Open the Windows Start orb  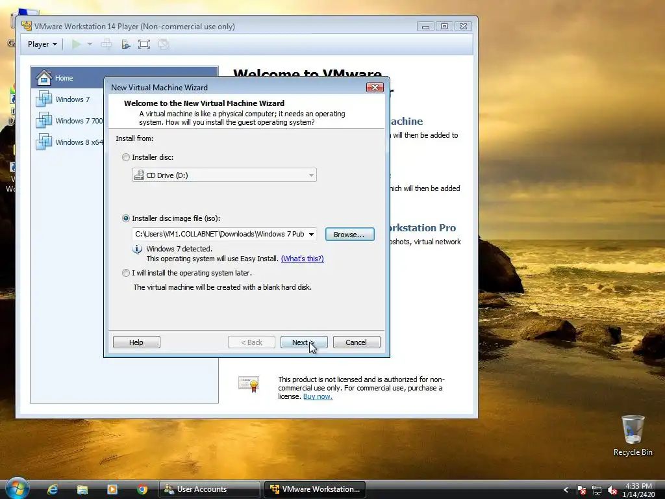click(x=18, y=489)
